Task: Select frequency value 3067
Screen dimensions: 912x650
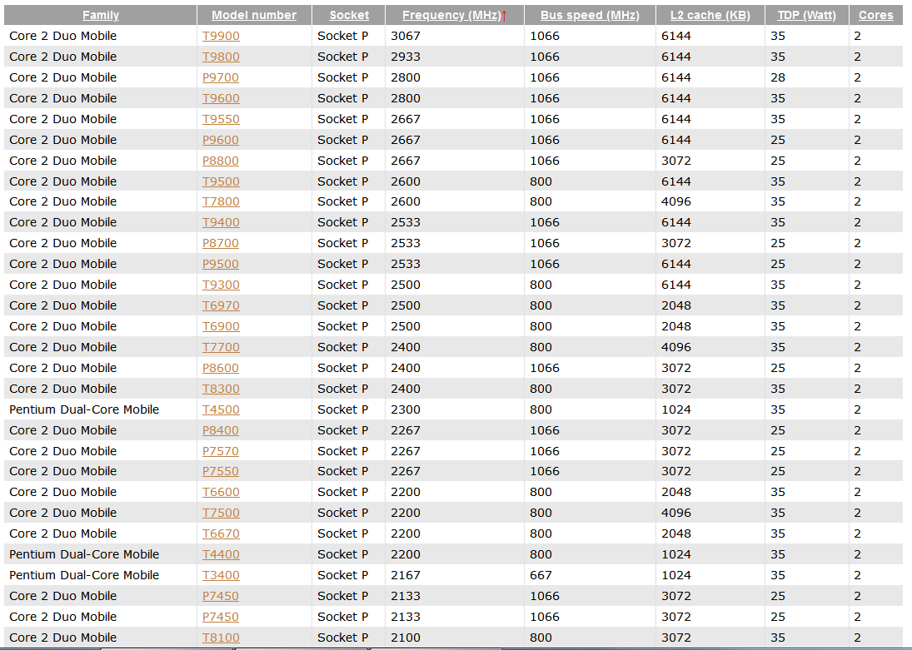Action: click(406, 36)
